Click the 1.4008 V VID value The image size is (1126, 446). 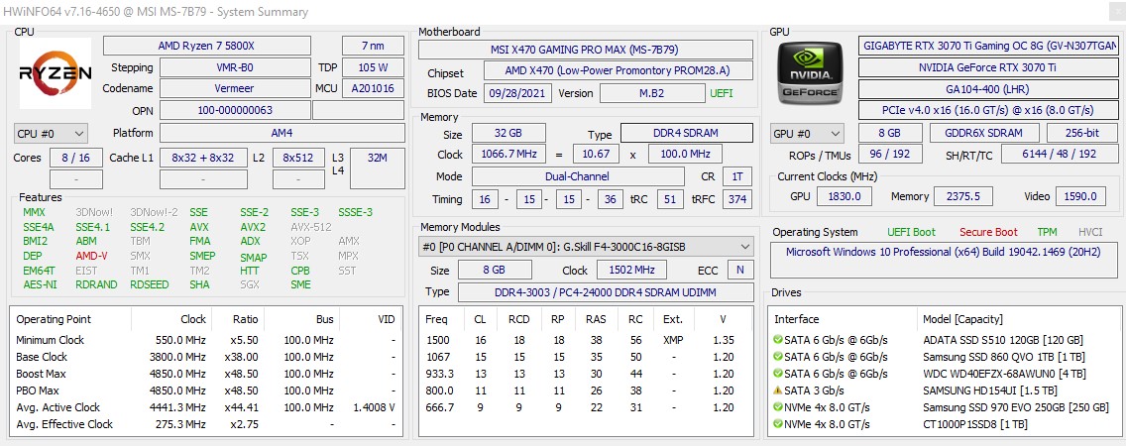click(x=374, y=407)
